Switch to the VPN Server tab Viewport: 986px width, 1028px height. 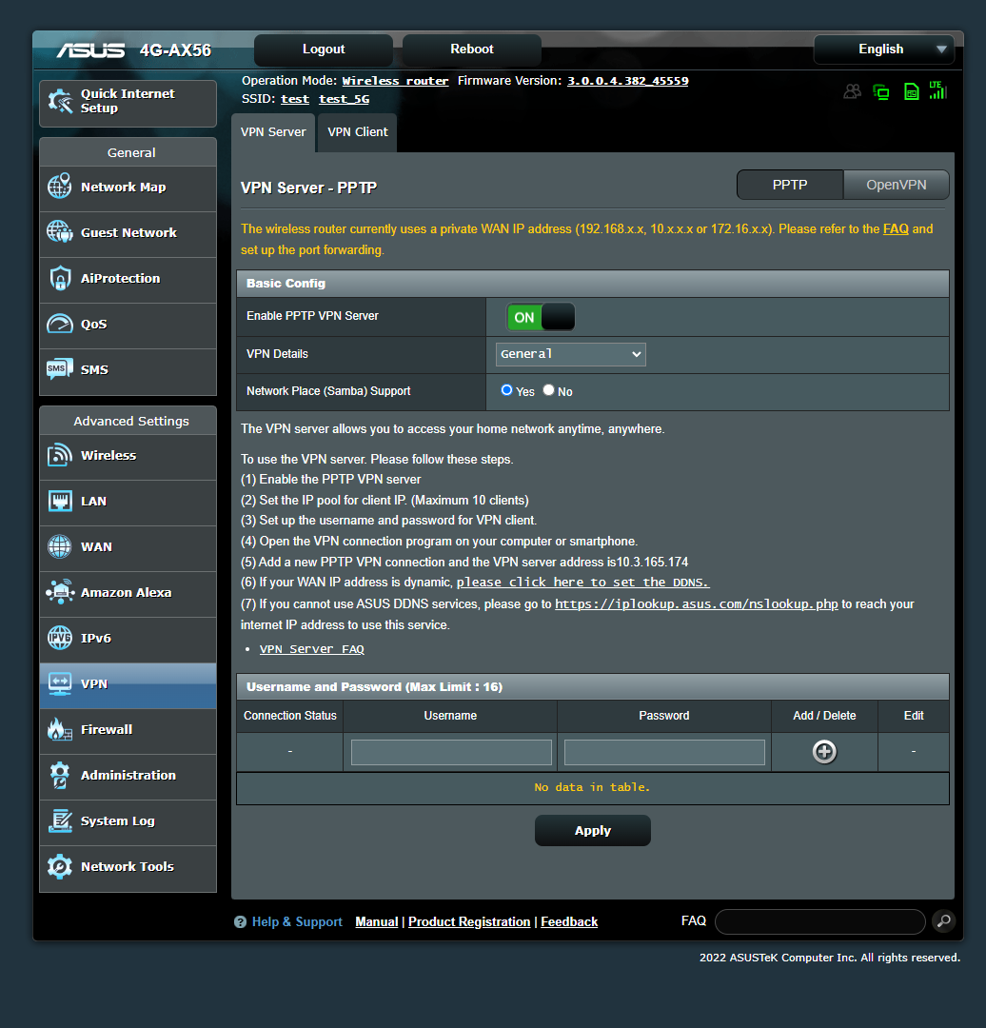pos(273,132)
